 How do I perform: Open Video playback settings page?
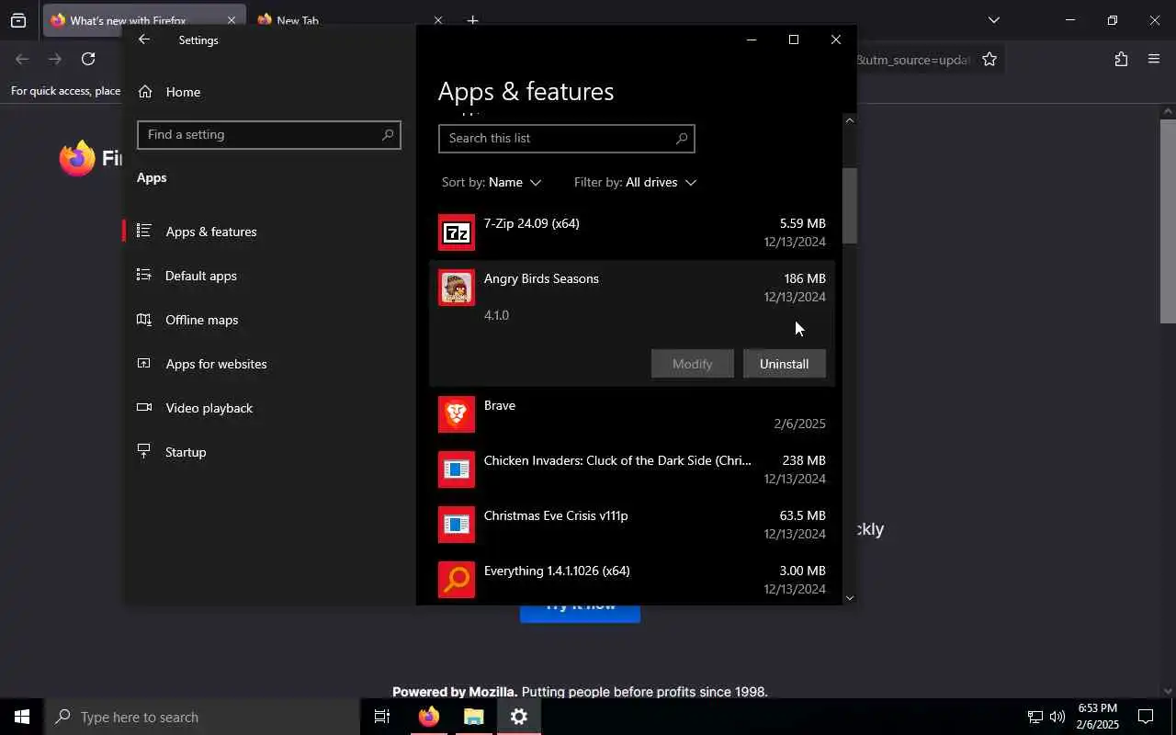(x=269, y=408)
